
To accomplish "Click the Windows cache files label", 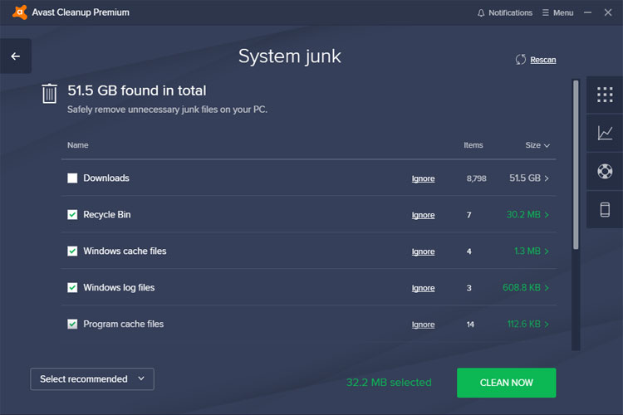I will 125,251.
